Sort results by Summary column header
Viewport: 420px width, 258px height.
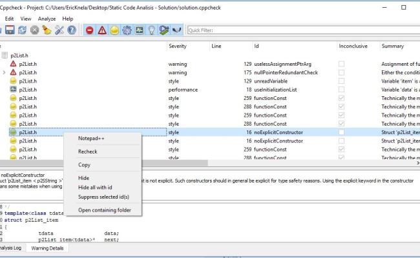click(x=400, y=46)
